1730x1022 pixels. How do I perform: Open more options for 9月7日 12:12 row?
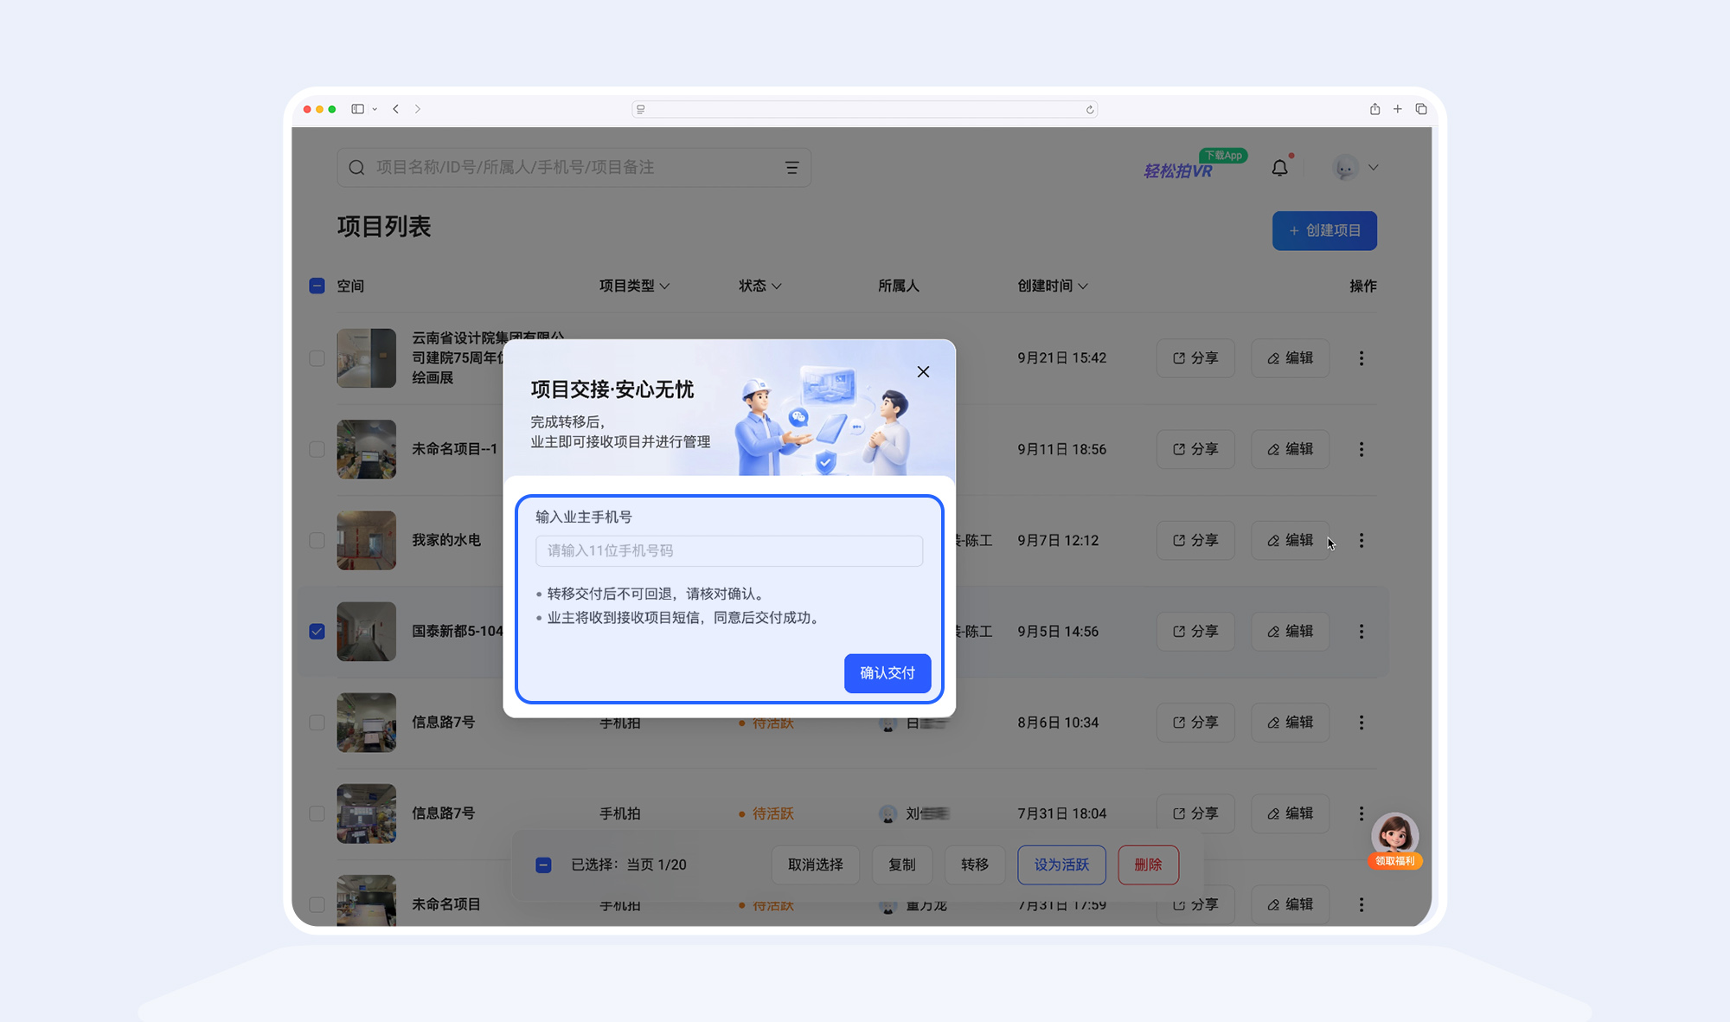pos(1361,540)
